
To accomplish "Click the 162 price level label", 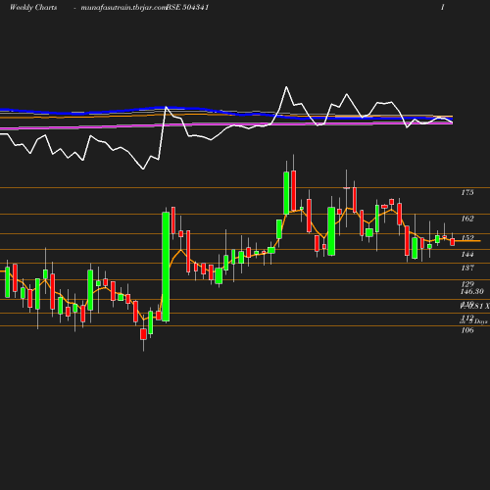I will coord(467,219).
